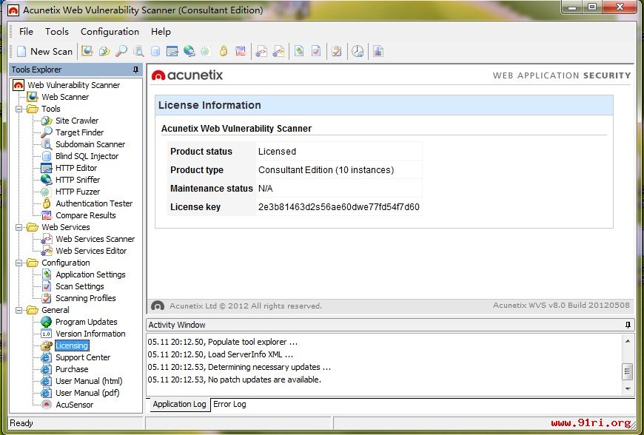Image resolution: width=644 pixels, height=435 pixels.
Task: Open Web Scanner from the toolbar icon
Action: click(x=87, y=51)
